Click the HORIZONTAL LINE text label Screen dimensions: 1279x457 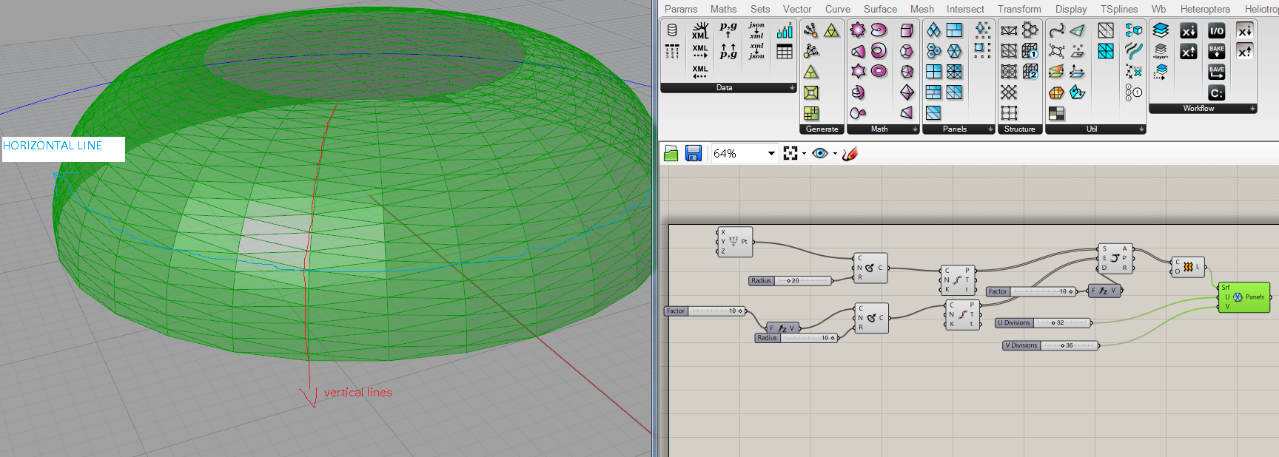pos(53,146)
